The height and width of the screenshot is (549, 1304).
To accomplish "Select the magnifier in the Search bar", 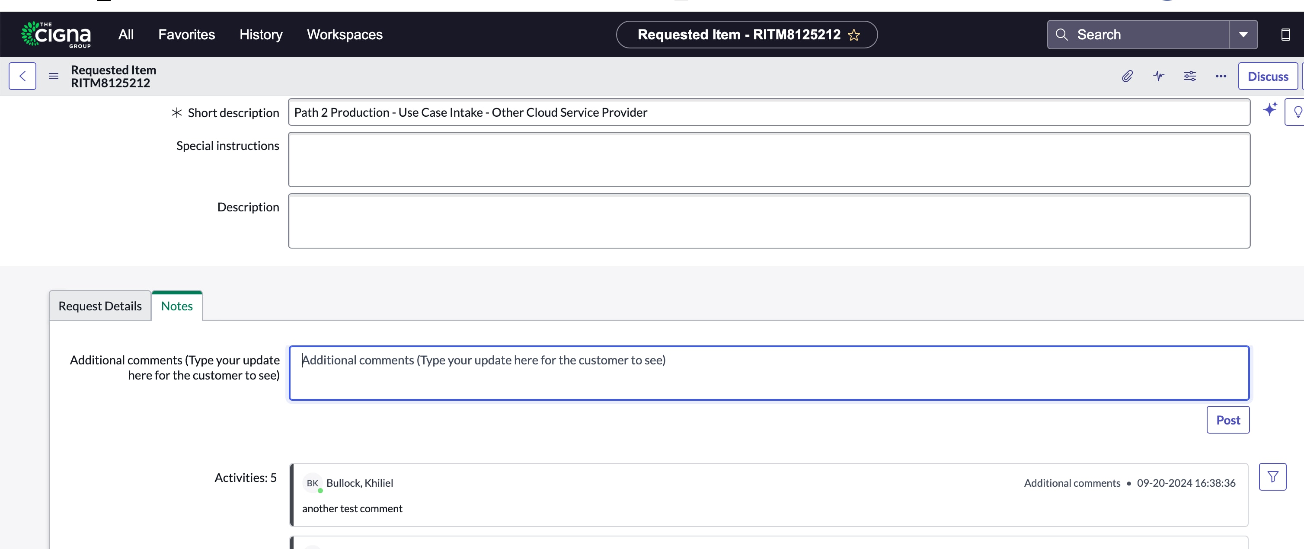I will coord(1062,35).
